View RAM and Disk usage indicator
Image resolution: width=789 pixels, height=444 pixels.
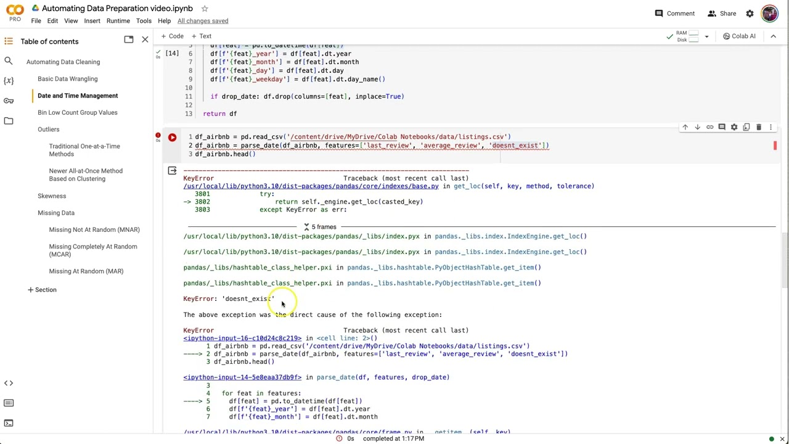click(687, 36)
